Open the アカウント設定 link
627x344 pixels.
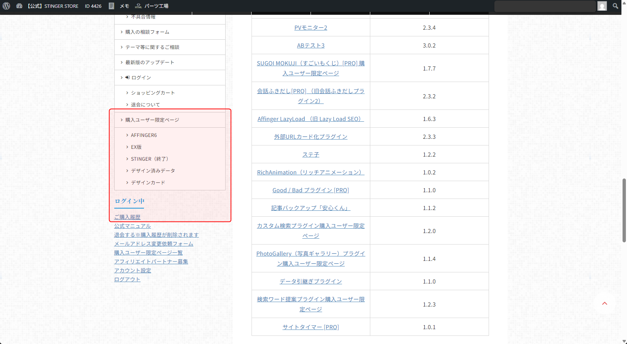[132, 271]
